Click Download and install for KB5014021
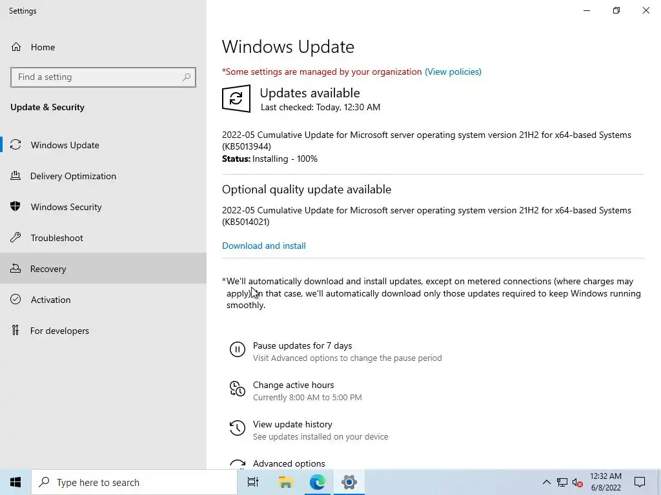This screenshot has width=661, height=495. (x=264, y=246)
